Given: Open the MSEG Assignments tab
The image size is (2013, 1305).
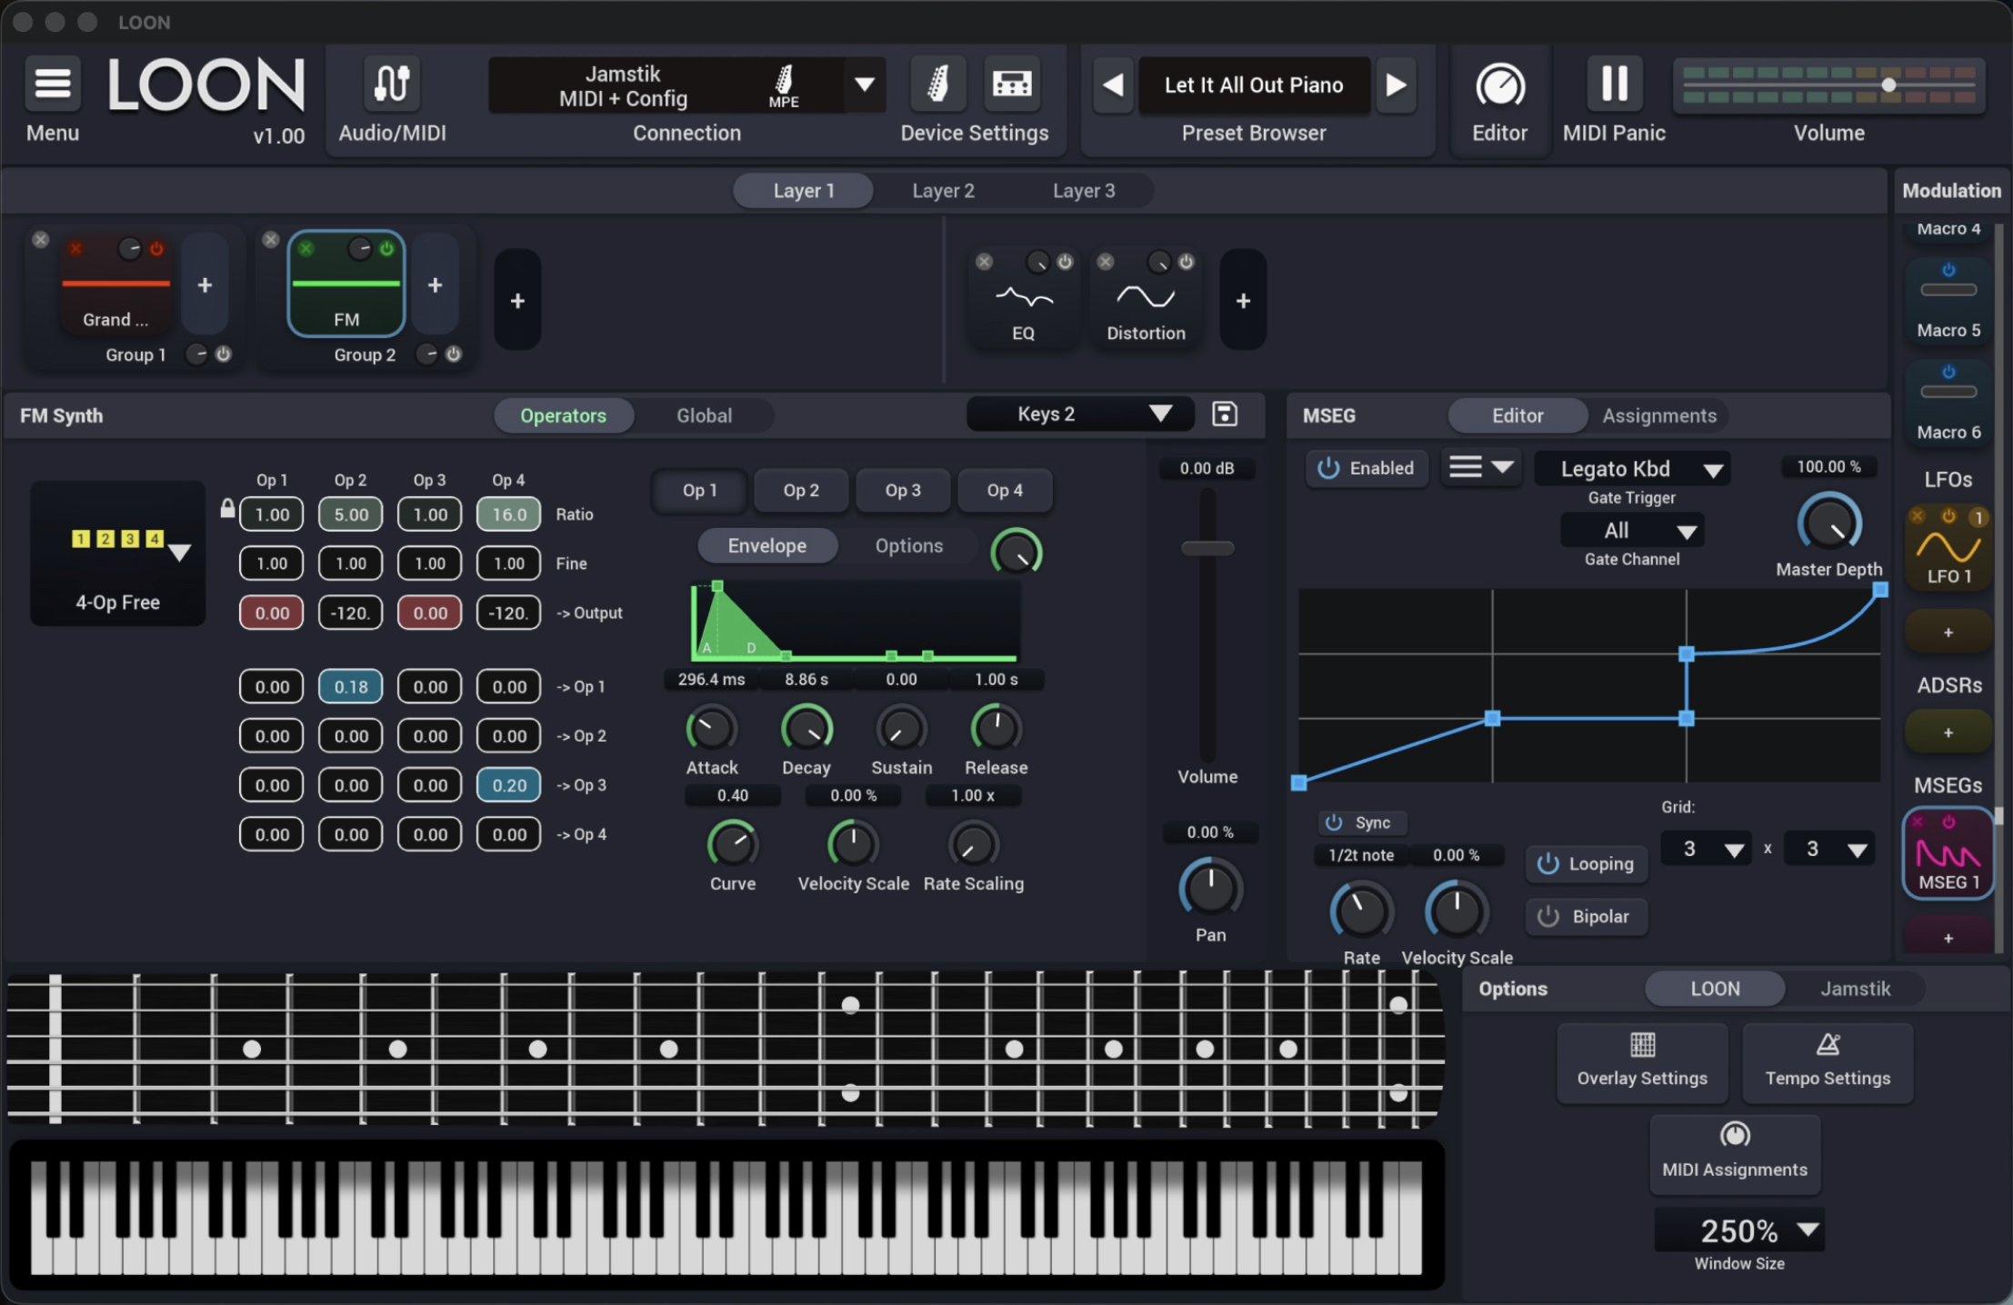Looking at the screenshot, I should click(1659, 415).
